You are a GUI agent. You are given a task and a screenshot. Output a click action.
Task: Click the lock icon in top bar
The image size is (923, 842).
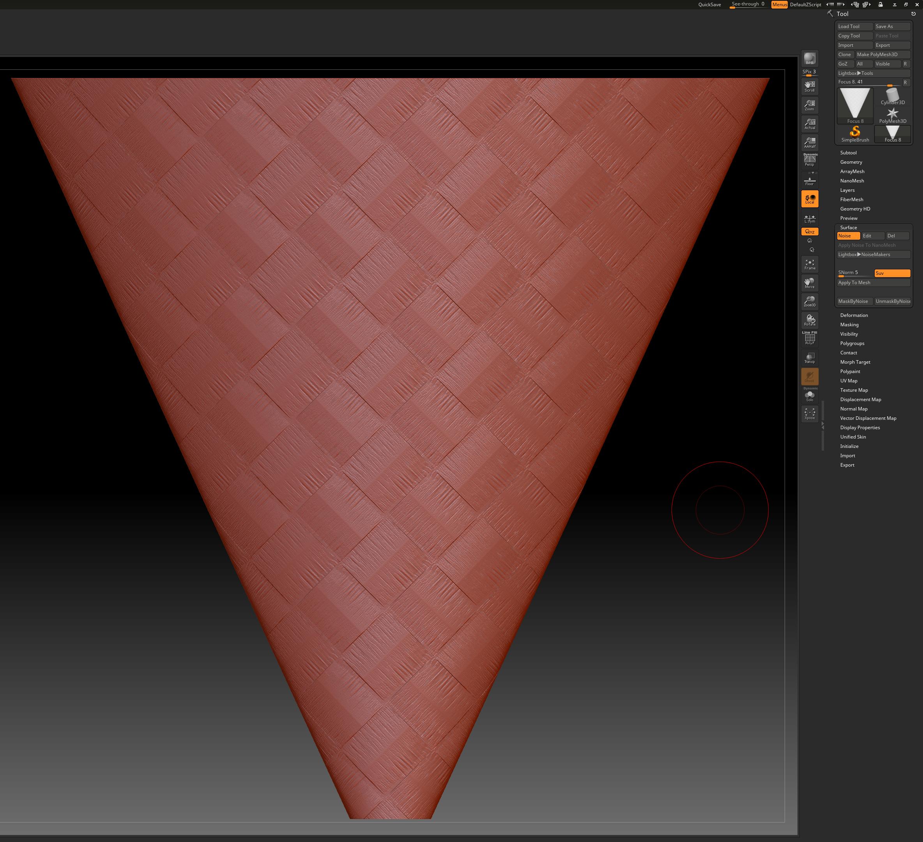pos(880,5)
